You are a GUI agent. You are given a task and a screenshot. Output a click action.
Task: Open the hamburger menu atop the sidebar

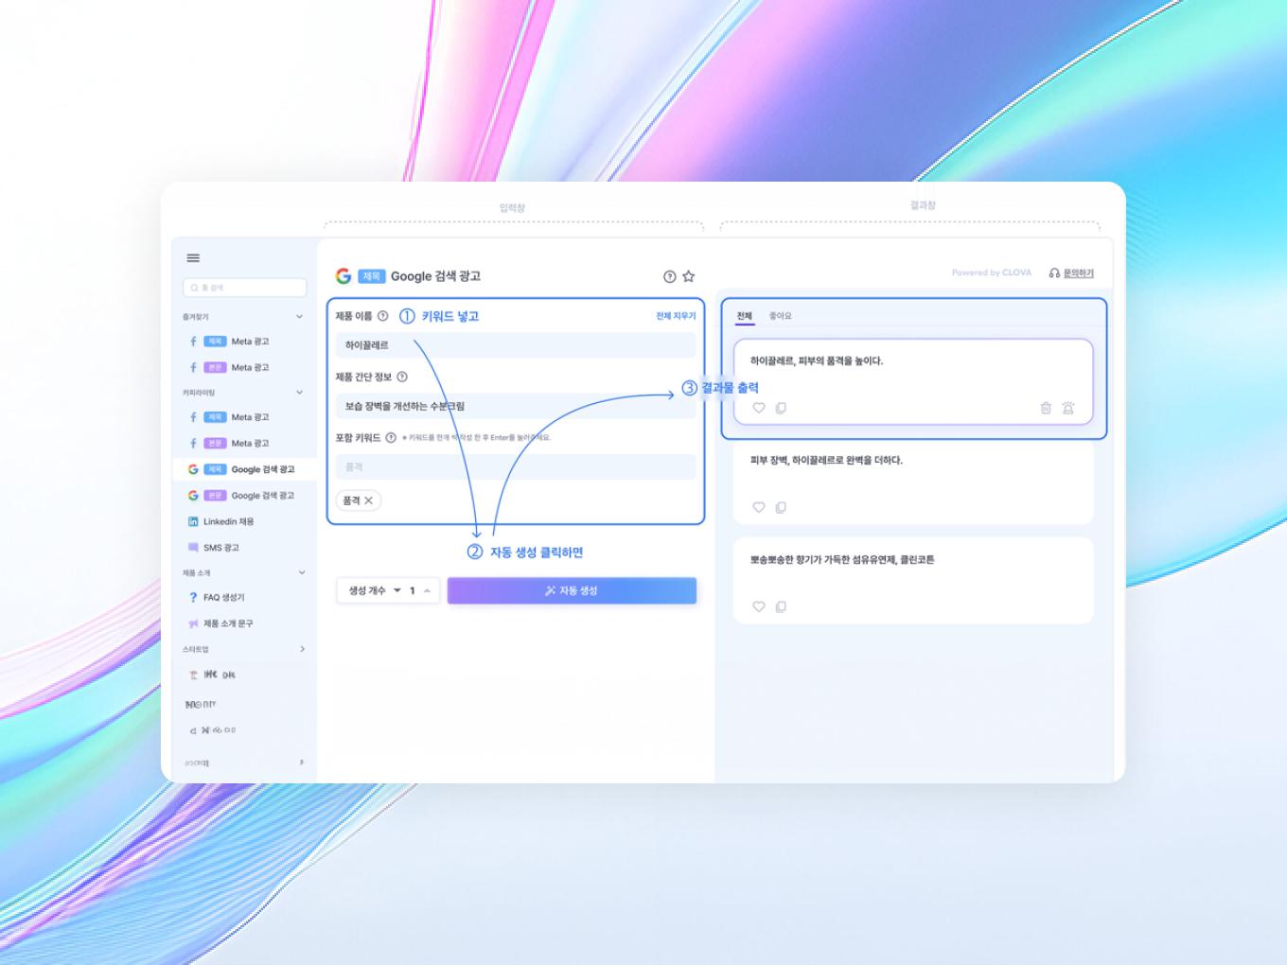(193, 257)
